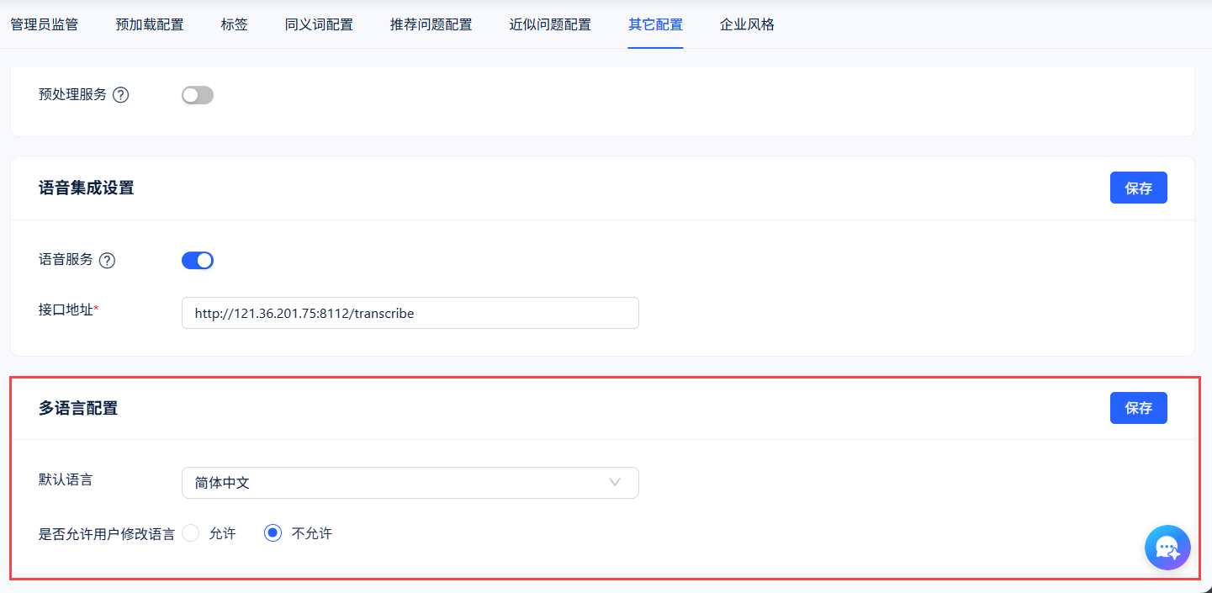Switch to 管理员监管 tab
Image resolution: width=1212 pixels, height=593 pixels.
44,24
